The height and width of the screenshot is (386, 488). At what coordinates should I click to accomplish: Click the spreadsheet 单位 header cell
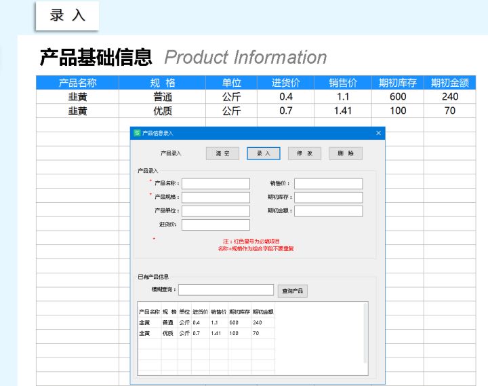[231, 83]
